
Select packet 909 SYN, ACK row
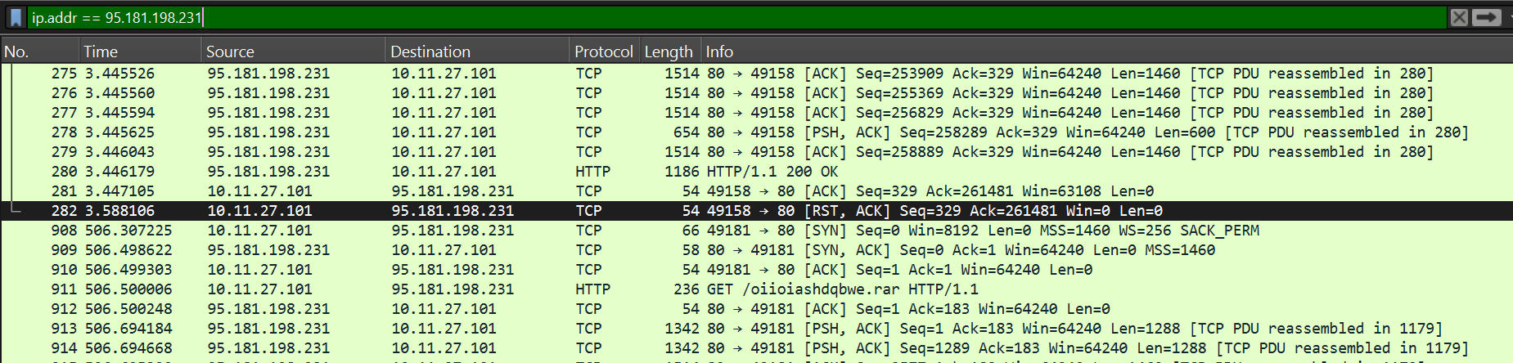click(756, 250)
